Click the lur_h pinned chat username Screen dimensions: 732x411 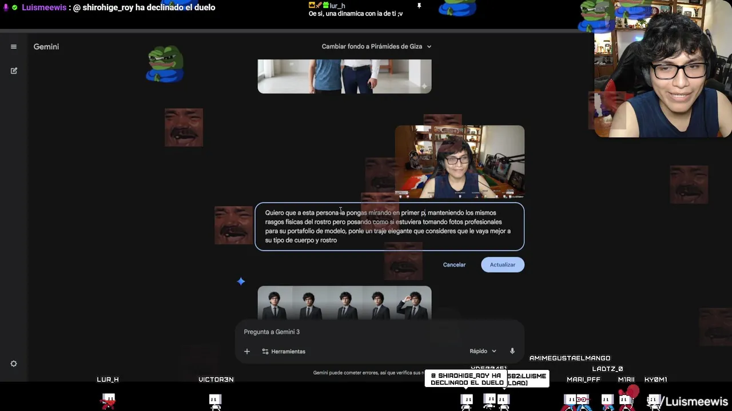click(337, 6)
